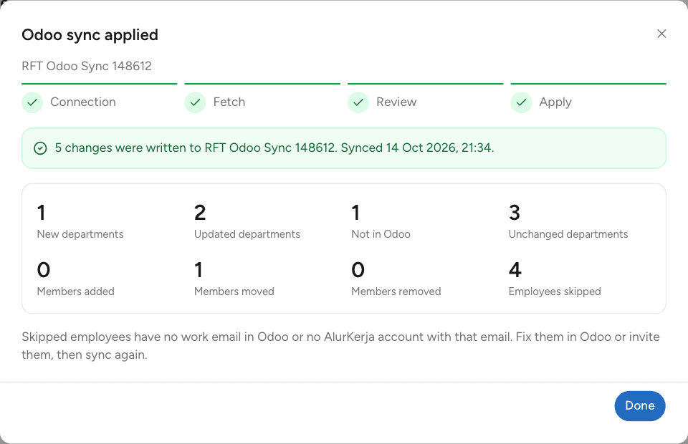Click the success circle-check icon in banner

(x=40, y=148)
